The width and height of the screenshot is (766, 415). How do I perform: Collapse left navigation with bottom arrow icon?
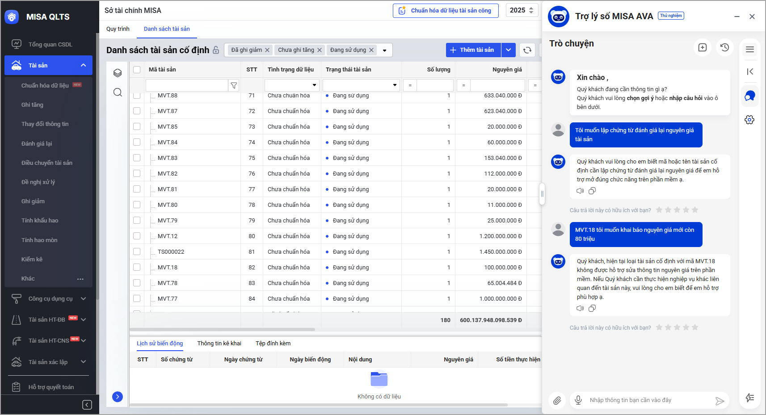pyautogui.click(x=87, y=405)
